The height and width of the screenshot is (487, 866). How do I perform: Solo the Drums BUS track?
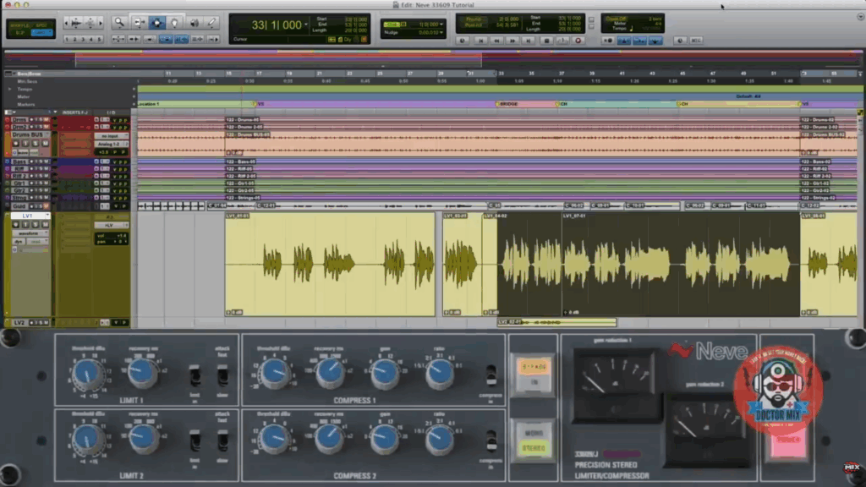click(36, 144)
